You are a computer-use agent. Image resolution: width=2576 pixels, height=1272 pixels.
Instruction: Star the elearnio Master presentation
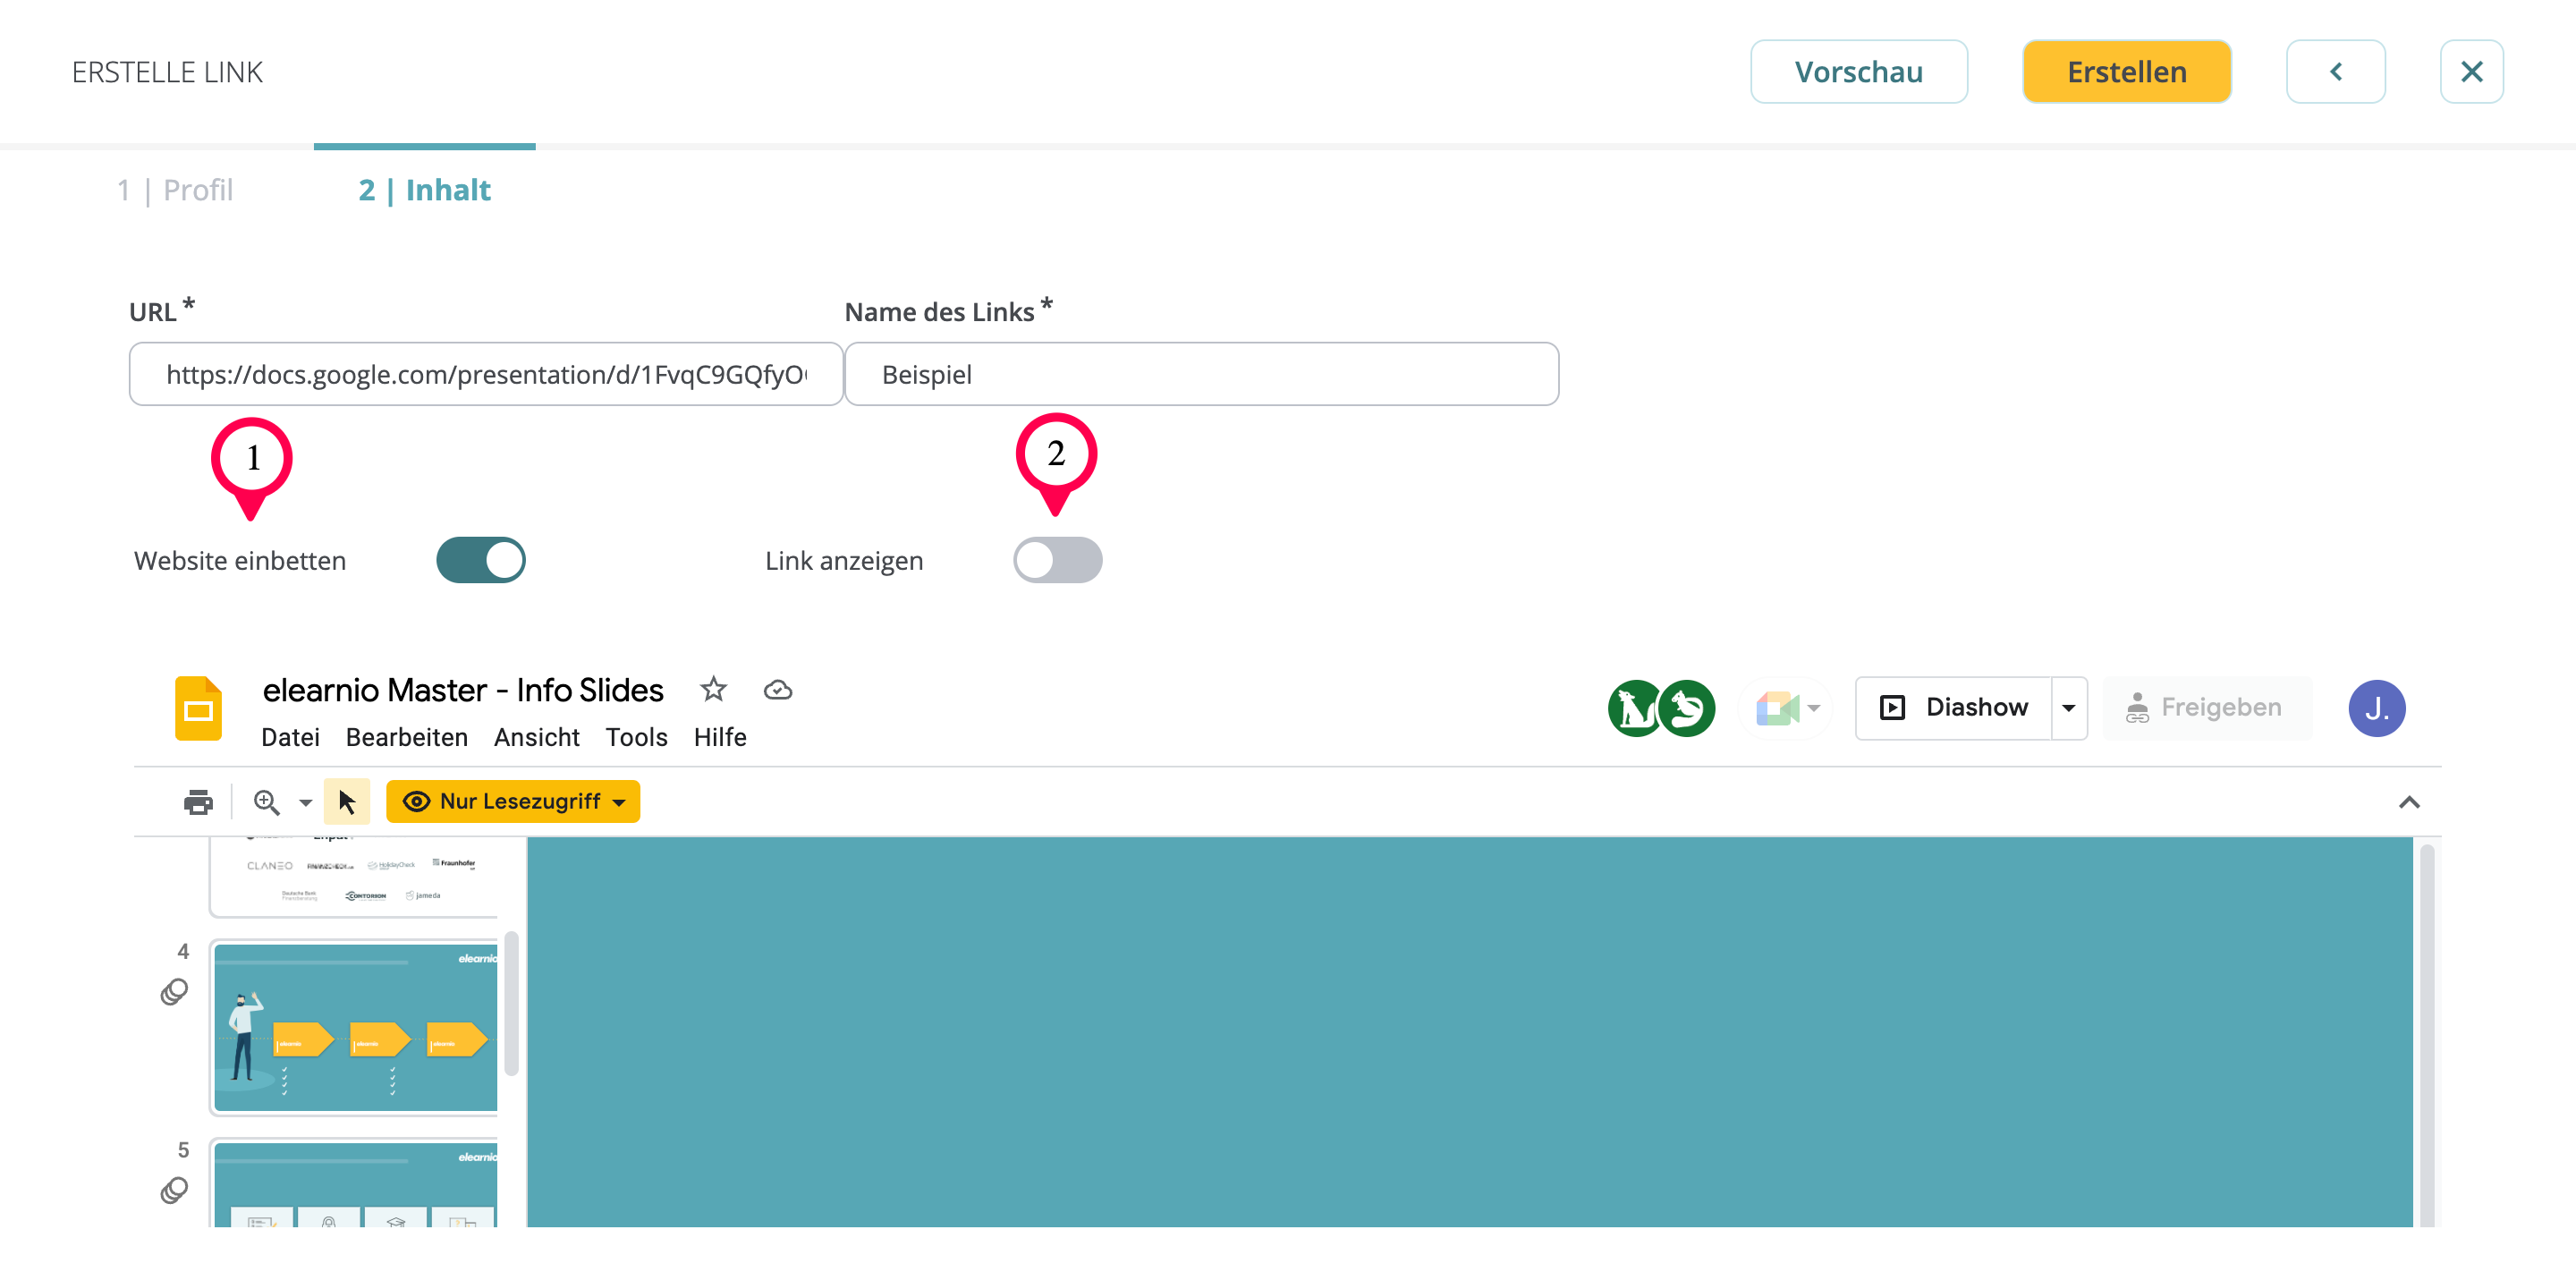(713, 689)
